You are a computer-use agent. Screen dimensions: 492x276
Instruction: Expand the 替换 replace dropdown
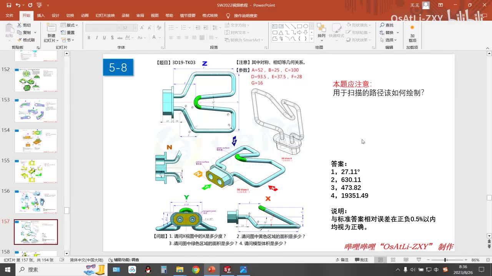(x=398, y=33)
